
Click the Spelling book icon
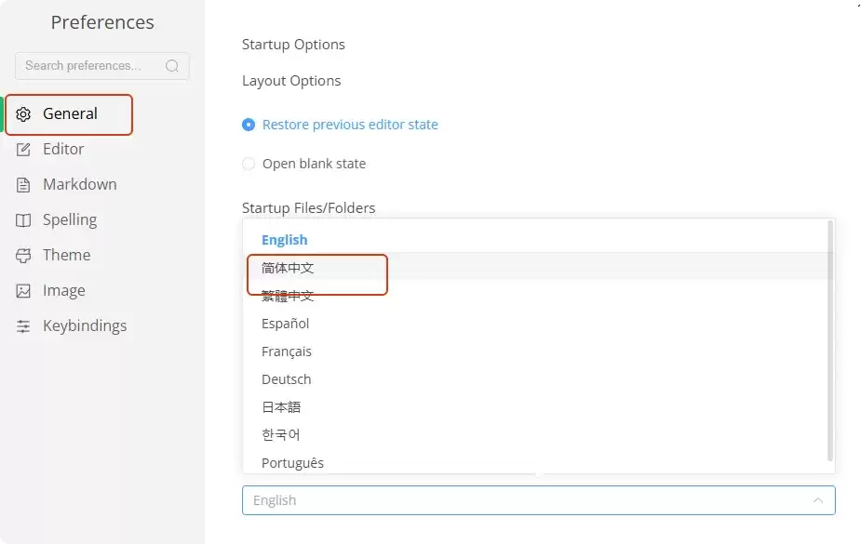[x=23, y=220]
